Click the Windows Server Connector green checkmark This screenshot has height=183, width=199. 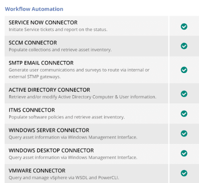click(184, 133)
